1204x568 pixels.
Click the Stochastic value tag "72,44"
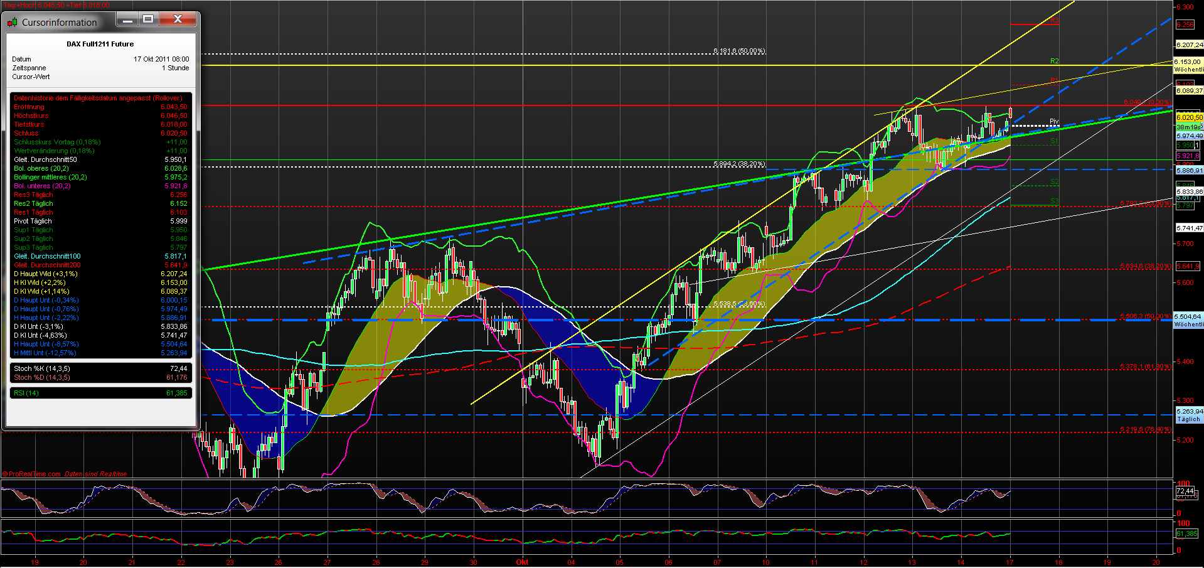(1186, 490)
